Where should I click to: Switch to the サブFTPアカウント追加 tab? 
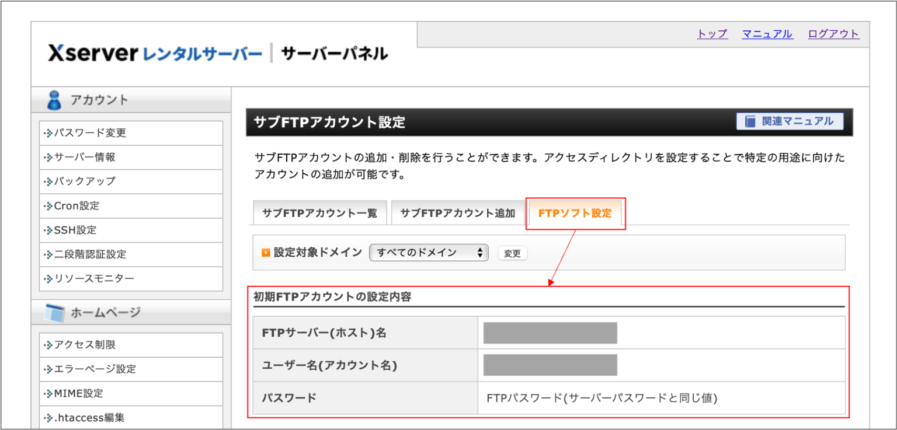click(457, 212)
